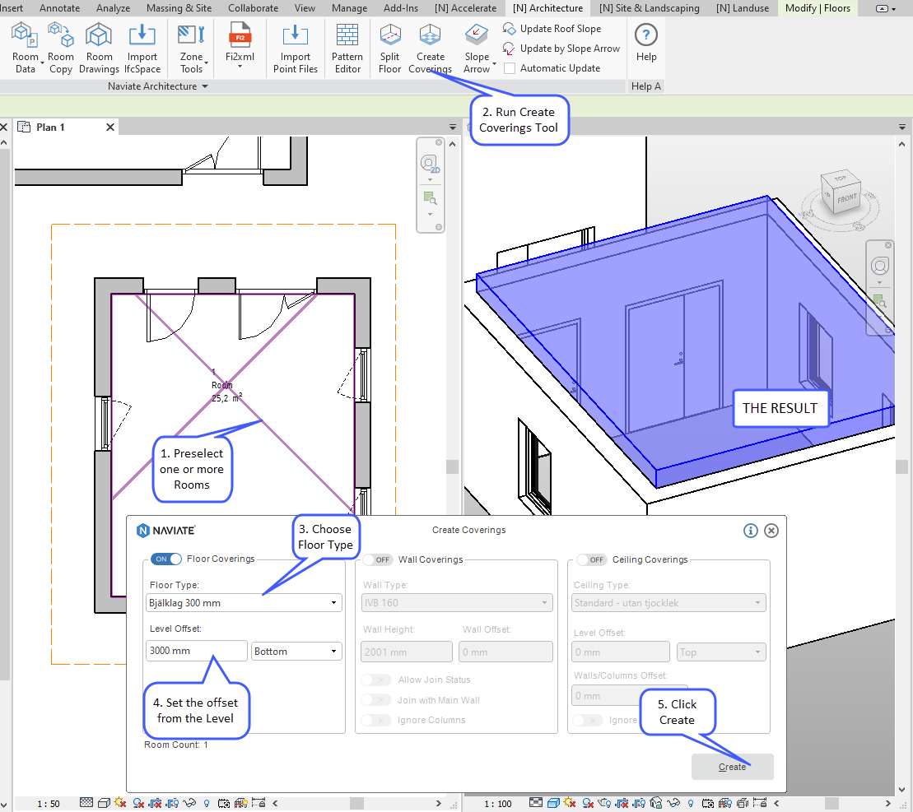
Task: Open the Bottom offset reference dropdown
Action: coord(296,652)
